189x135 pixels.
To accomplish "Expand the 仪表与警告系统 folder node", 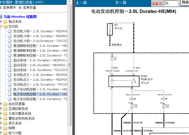I will click(x=1, y=113).
